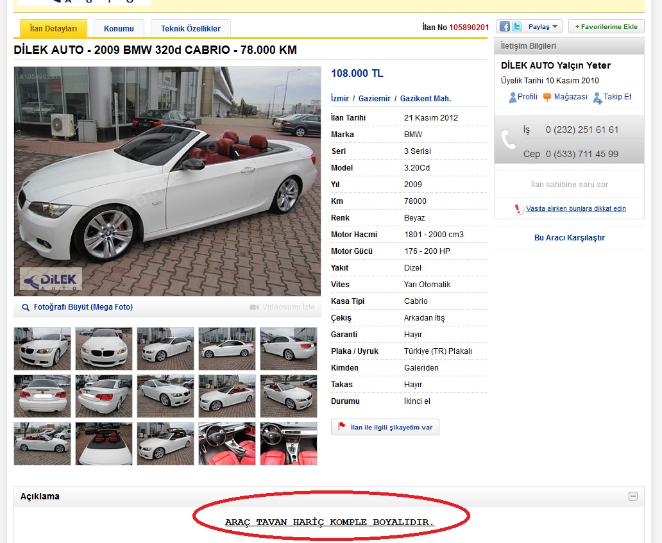Click the Km value 78000
This screenshot has width=662, height=543.
pyautogui.click(x=415, y=201)
